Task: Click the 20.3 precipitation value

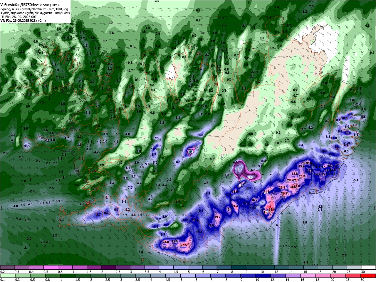Action: tap(302, 176)
